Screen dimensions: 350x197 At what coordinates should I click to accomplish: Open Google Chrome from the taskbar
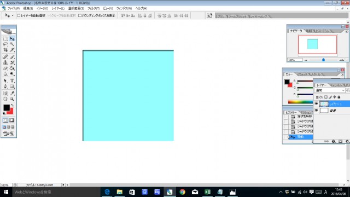point(182,192)
